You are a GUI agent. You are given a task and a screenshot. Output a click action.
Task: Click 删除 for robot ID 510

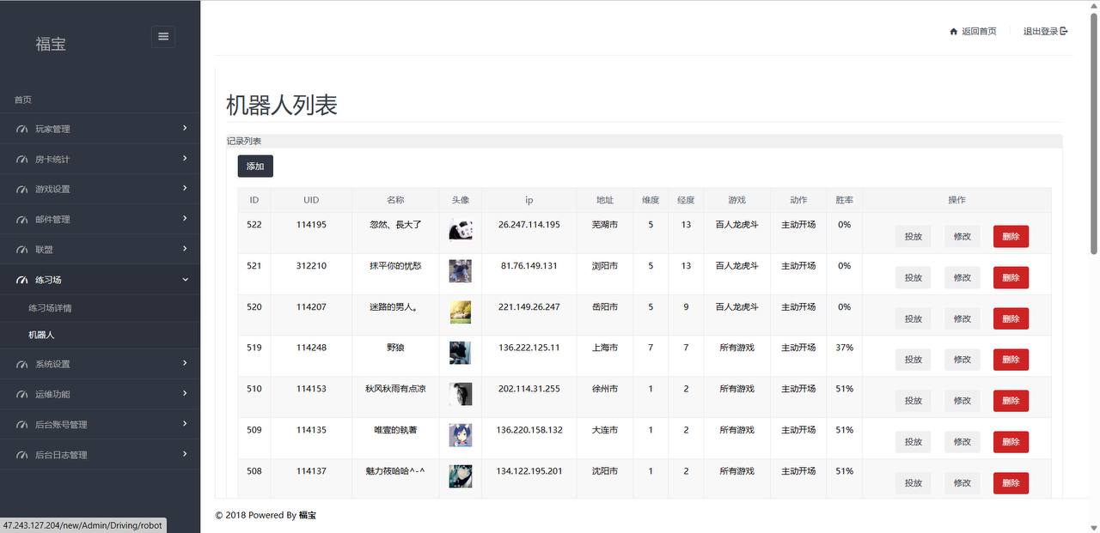(1011, 401)
